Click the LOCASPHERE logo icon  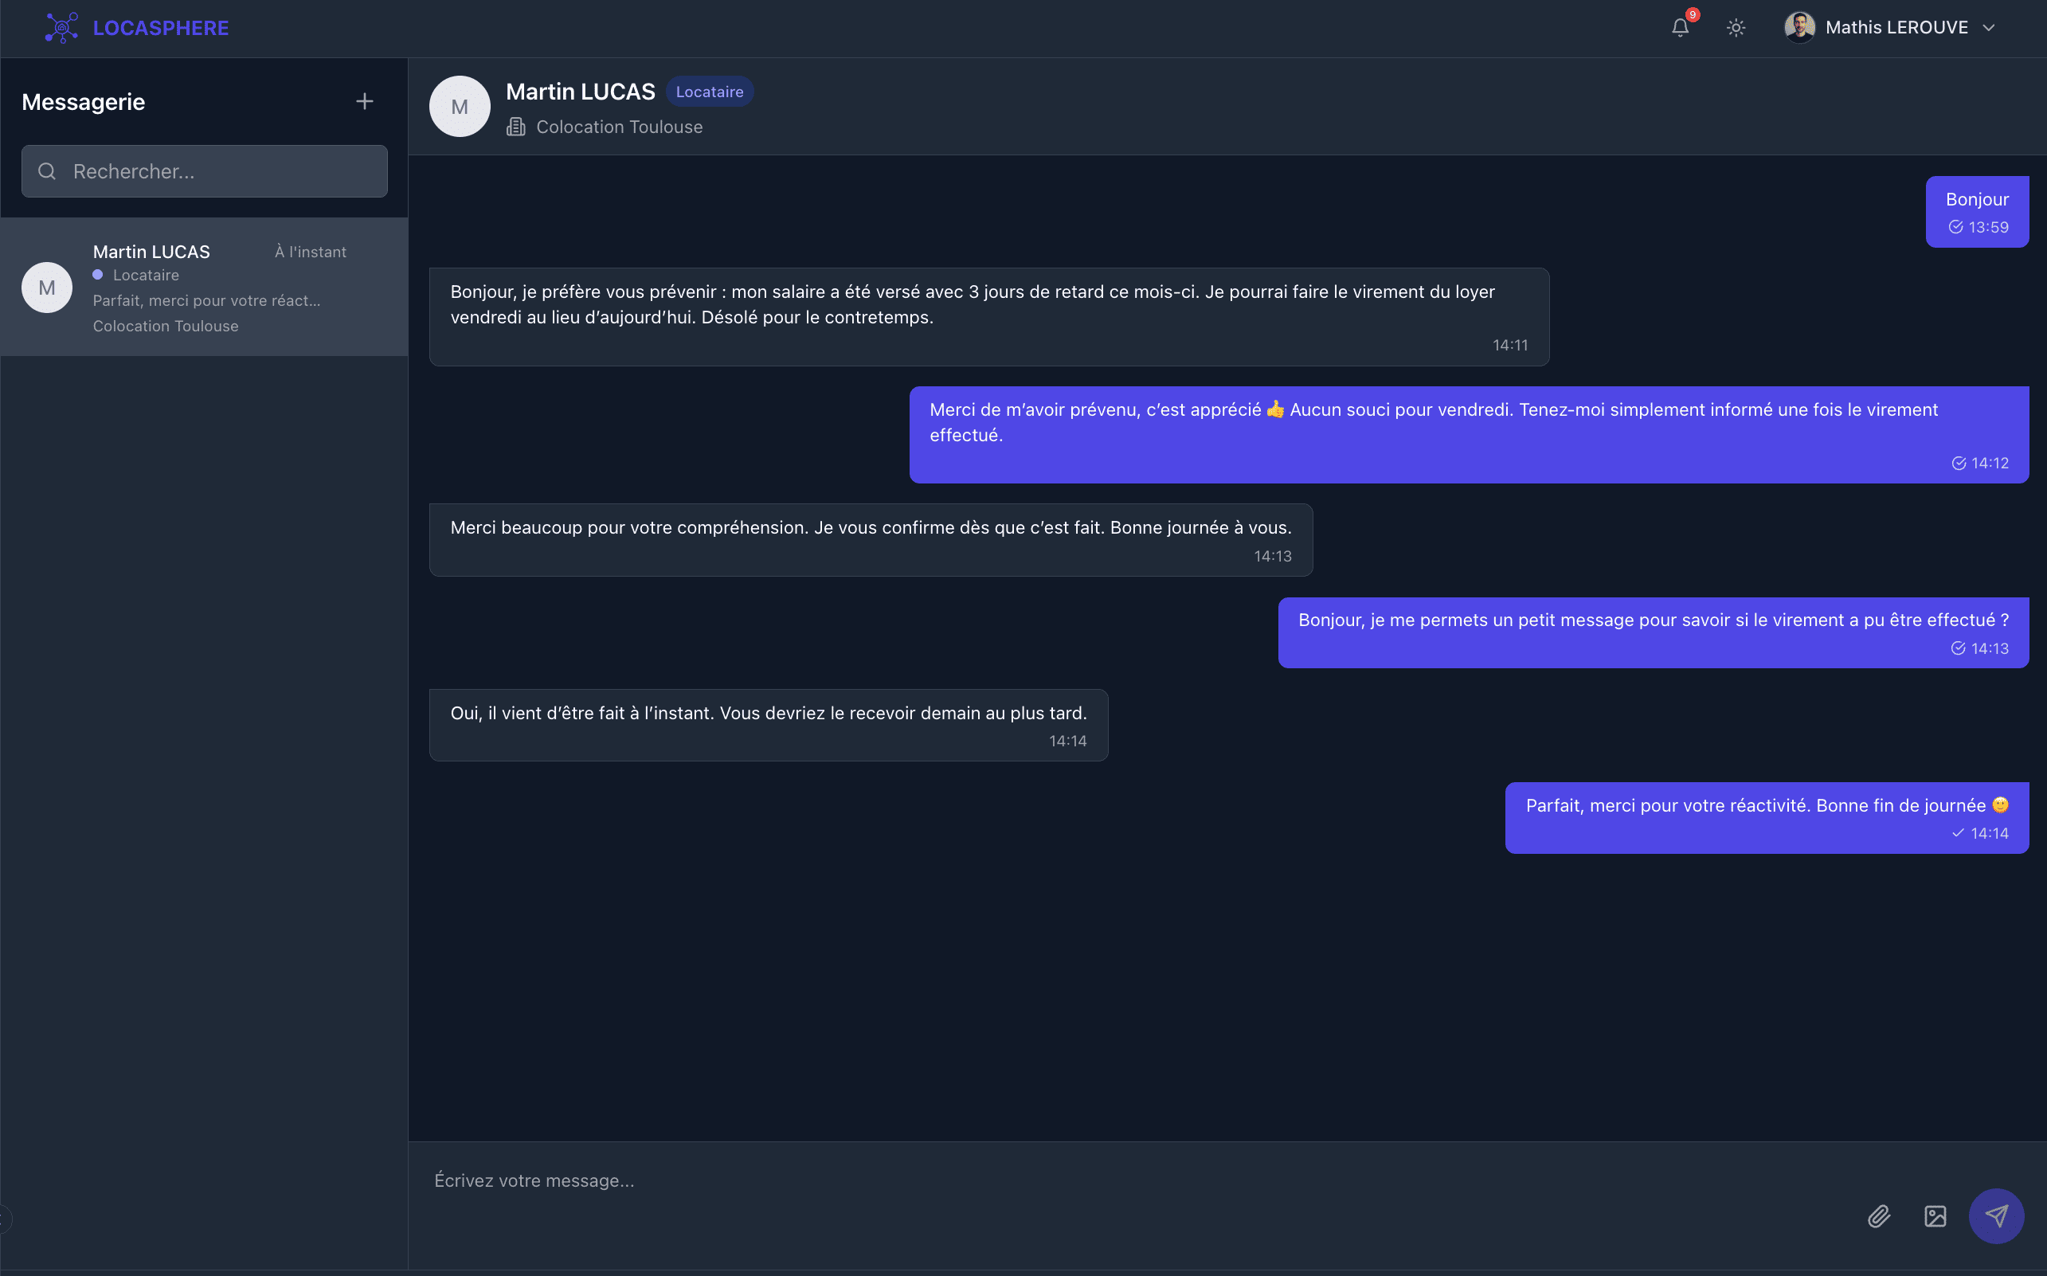(61, 28)
